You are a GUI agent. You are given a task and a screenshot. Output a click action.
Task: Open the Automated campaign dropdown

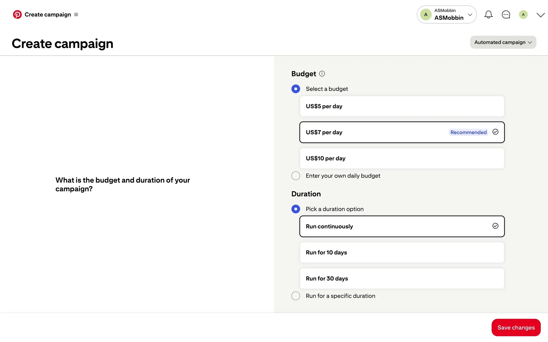pyautogui.click(x=503, y=42)
